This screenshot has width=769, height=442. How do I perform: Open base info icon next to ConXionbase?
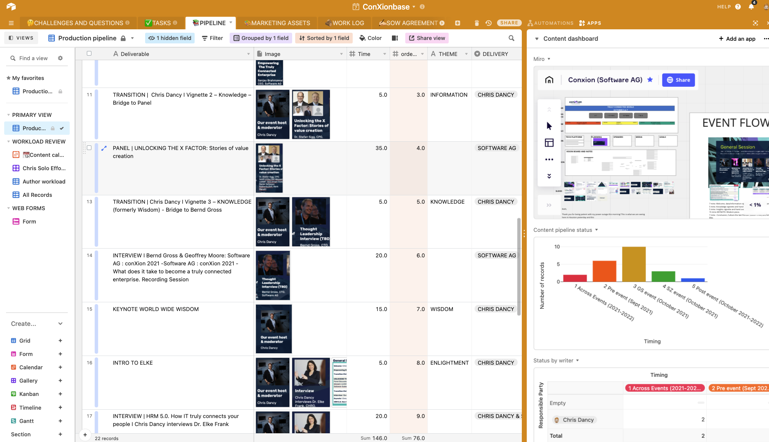point(422,6)
